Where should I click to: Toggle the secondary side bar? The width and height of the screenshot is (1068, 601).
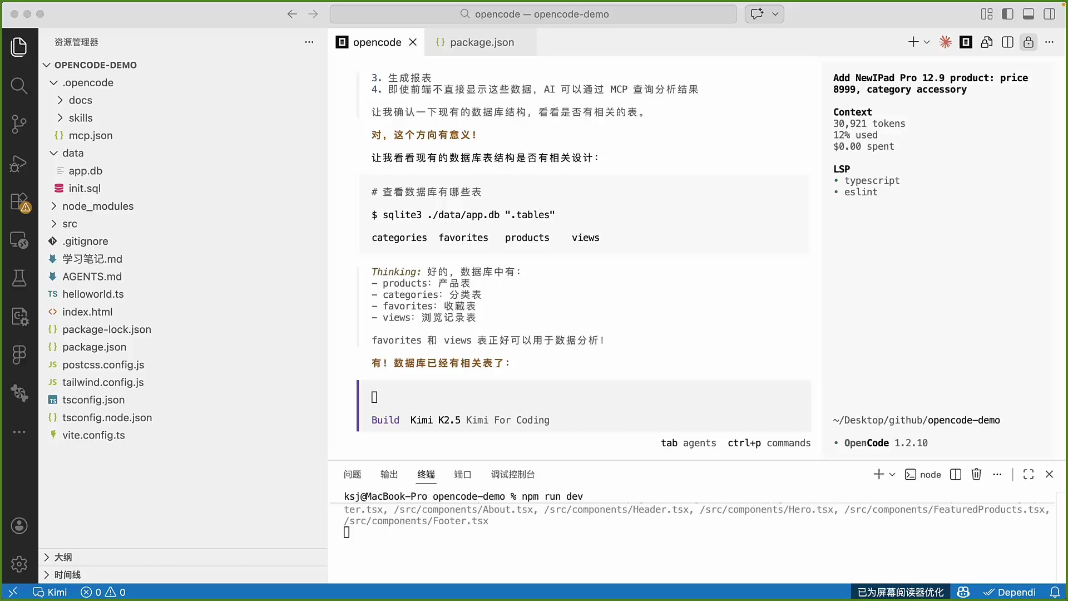pyautogui.click(x=1049, y=14)
